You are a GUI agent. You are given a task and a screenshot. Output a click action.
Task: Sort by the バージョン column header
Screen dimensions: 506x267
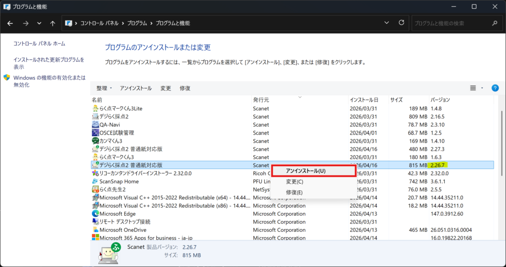(x=462, y=100)
